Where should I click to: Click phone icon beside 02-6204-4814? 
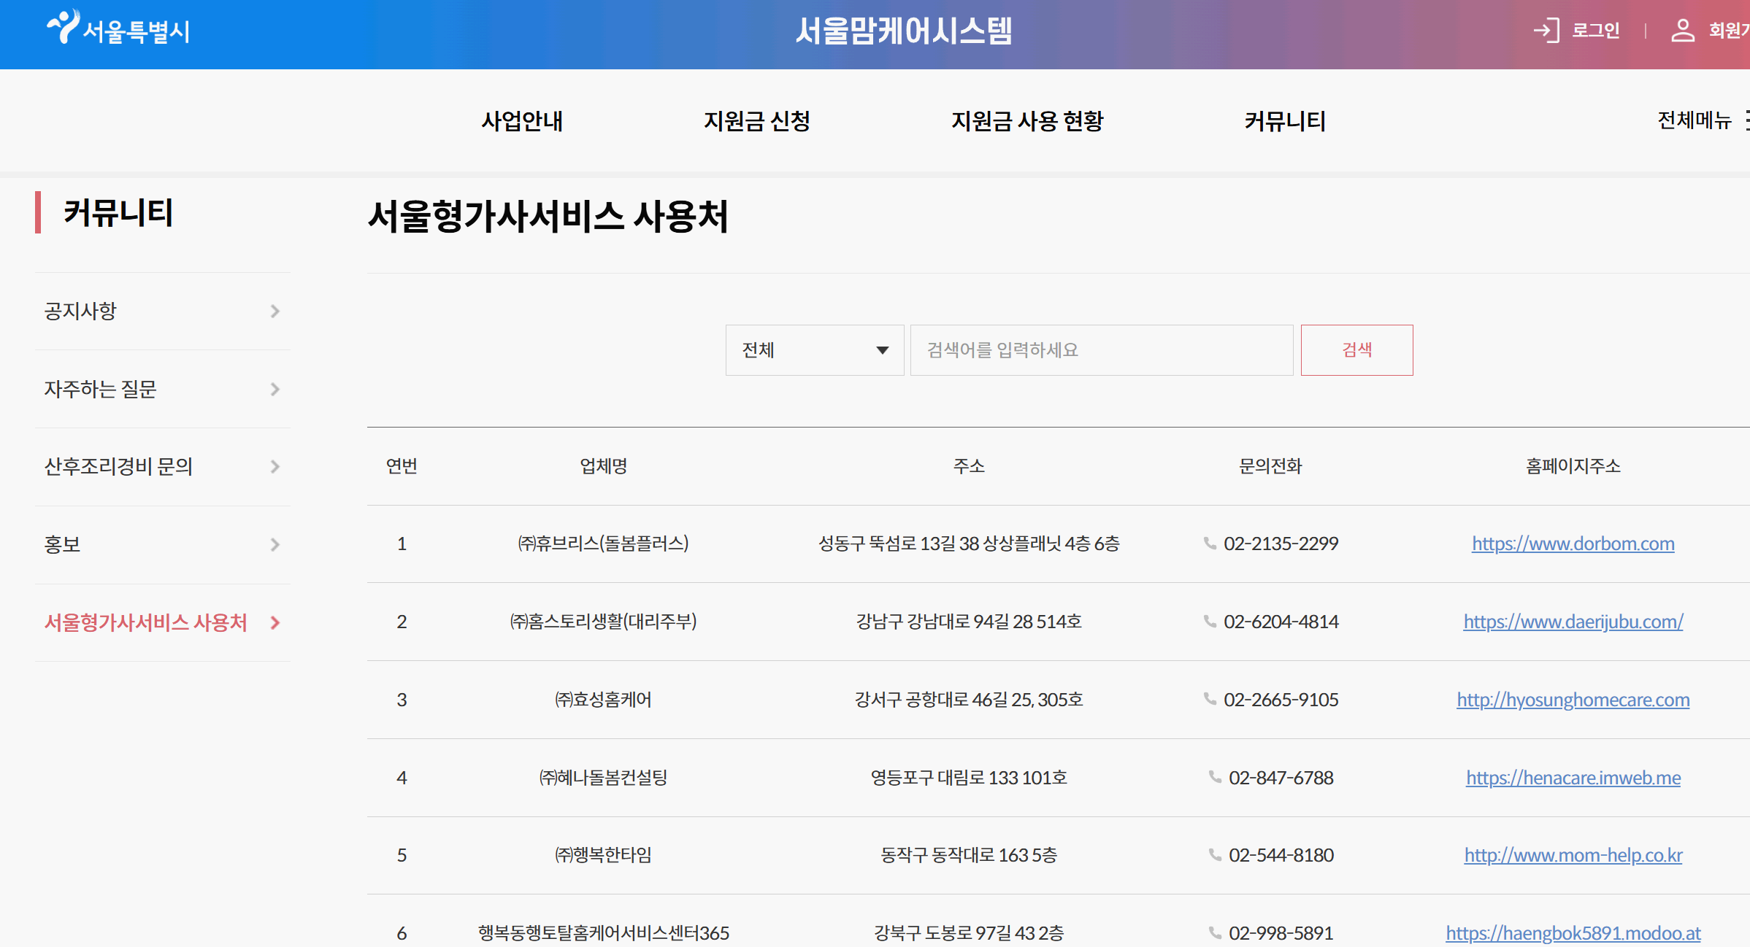[1210, 622]
